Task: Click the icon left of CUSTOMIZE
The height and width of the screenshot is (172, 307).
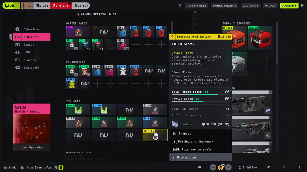Action: click(x=181, y=6)
